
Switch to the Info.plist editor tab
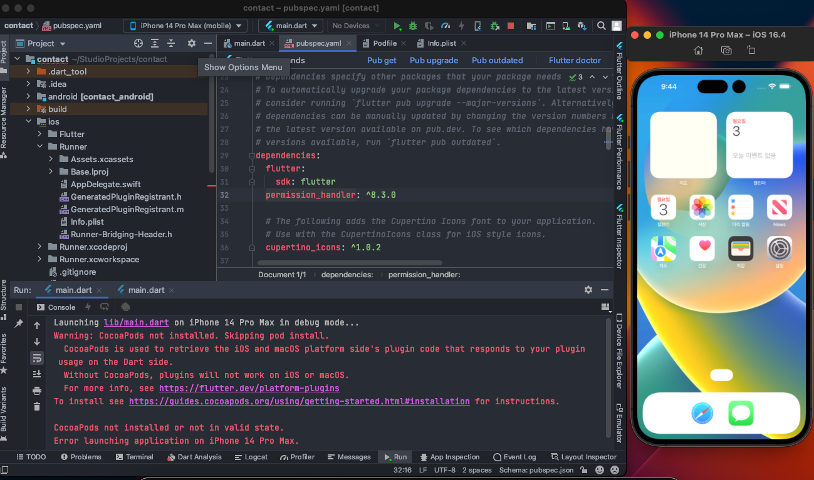click(x=442, y=43)
